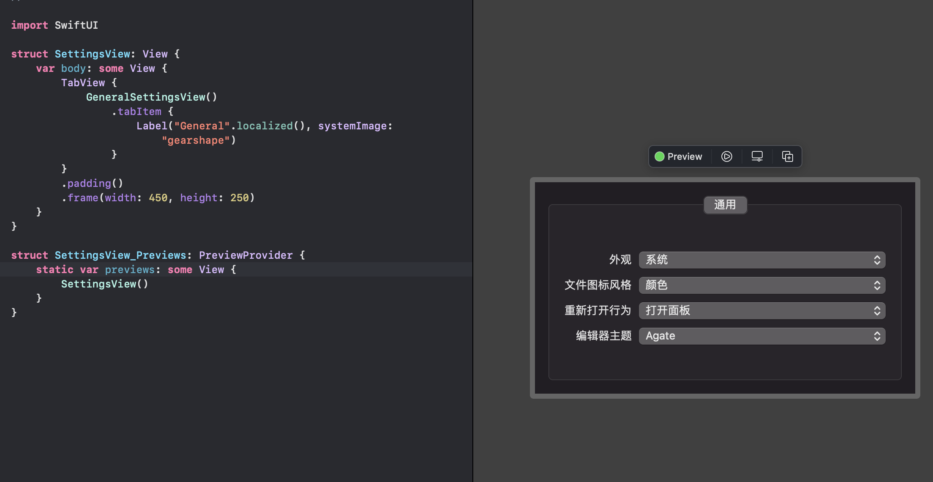Start Live Preview with the play icon
The image size is (933, 482).
[727, 156]
